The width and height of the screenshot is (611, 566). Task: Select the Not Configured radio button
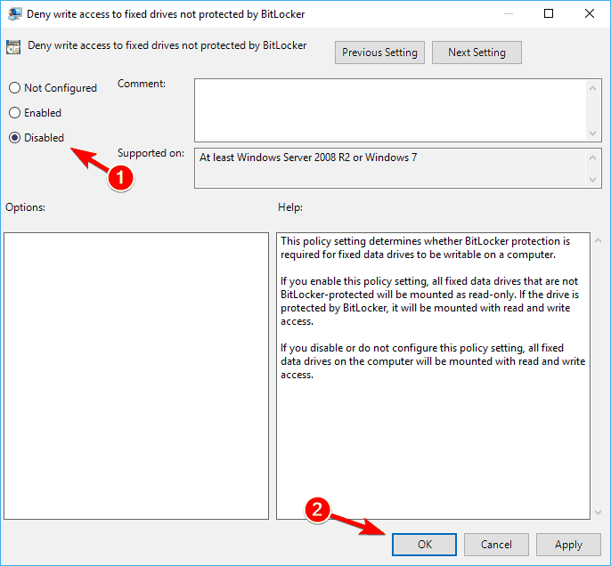[14, 88]
